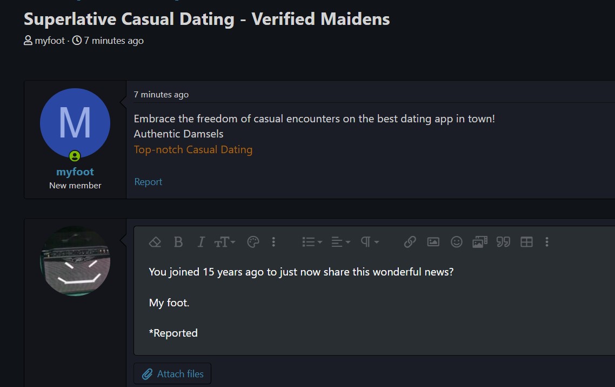
Task: Insert a quote block
Action: [x=503, y=242]
